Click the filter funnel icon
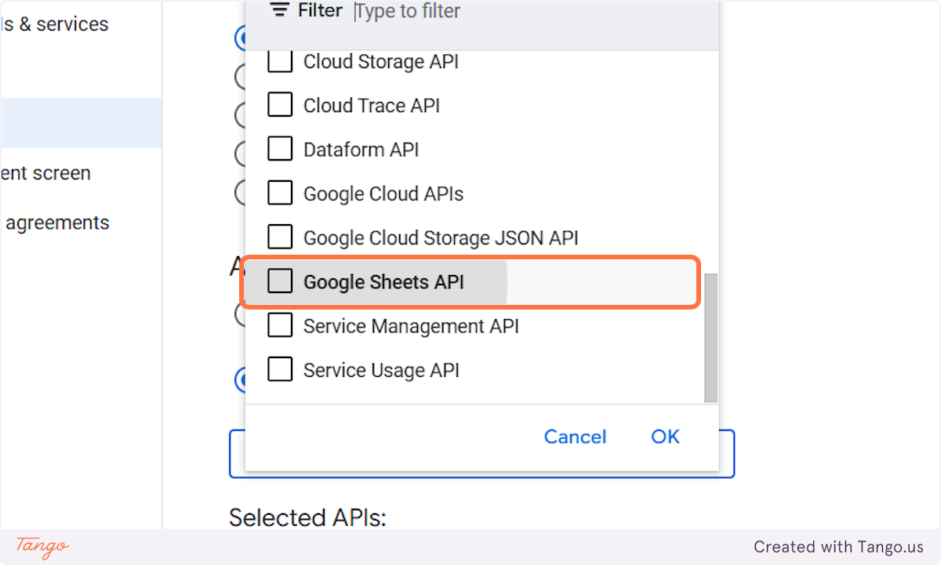Viewport: 941px width, 565px height. point(279,11)
